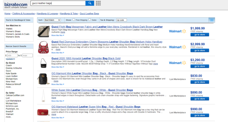228x122 pixels.
Task: Go to Home breadcrumb
Action: tap(7, 14)
